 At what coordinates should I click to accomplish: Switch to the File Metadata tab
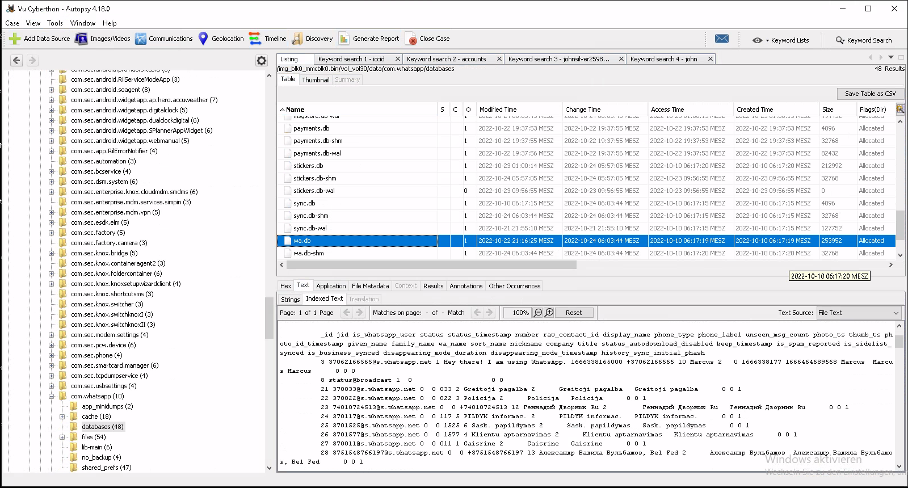pyautogui.click(x=370, y=286)
